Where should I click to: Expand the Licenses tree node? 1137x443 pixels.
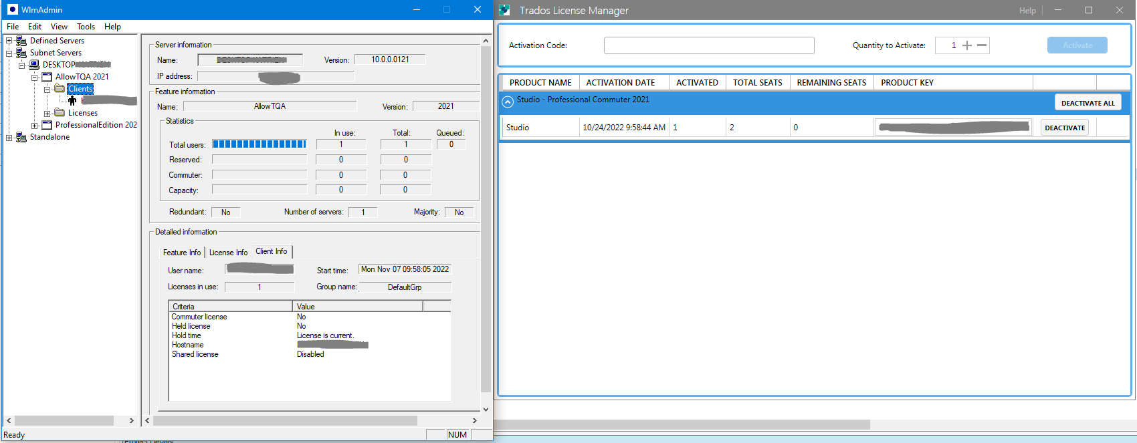(47, 114)
